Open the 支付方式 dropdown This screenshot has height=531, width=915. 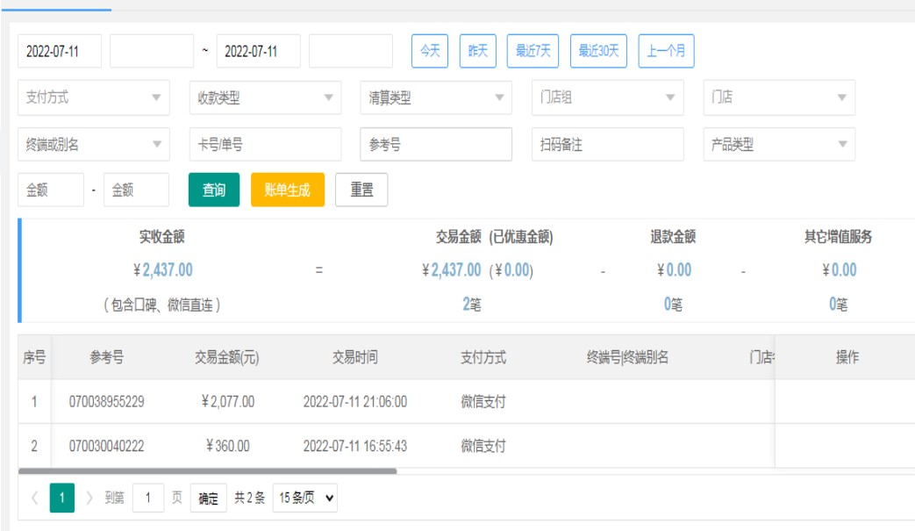93,97
